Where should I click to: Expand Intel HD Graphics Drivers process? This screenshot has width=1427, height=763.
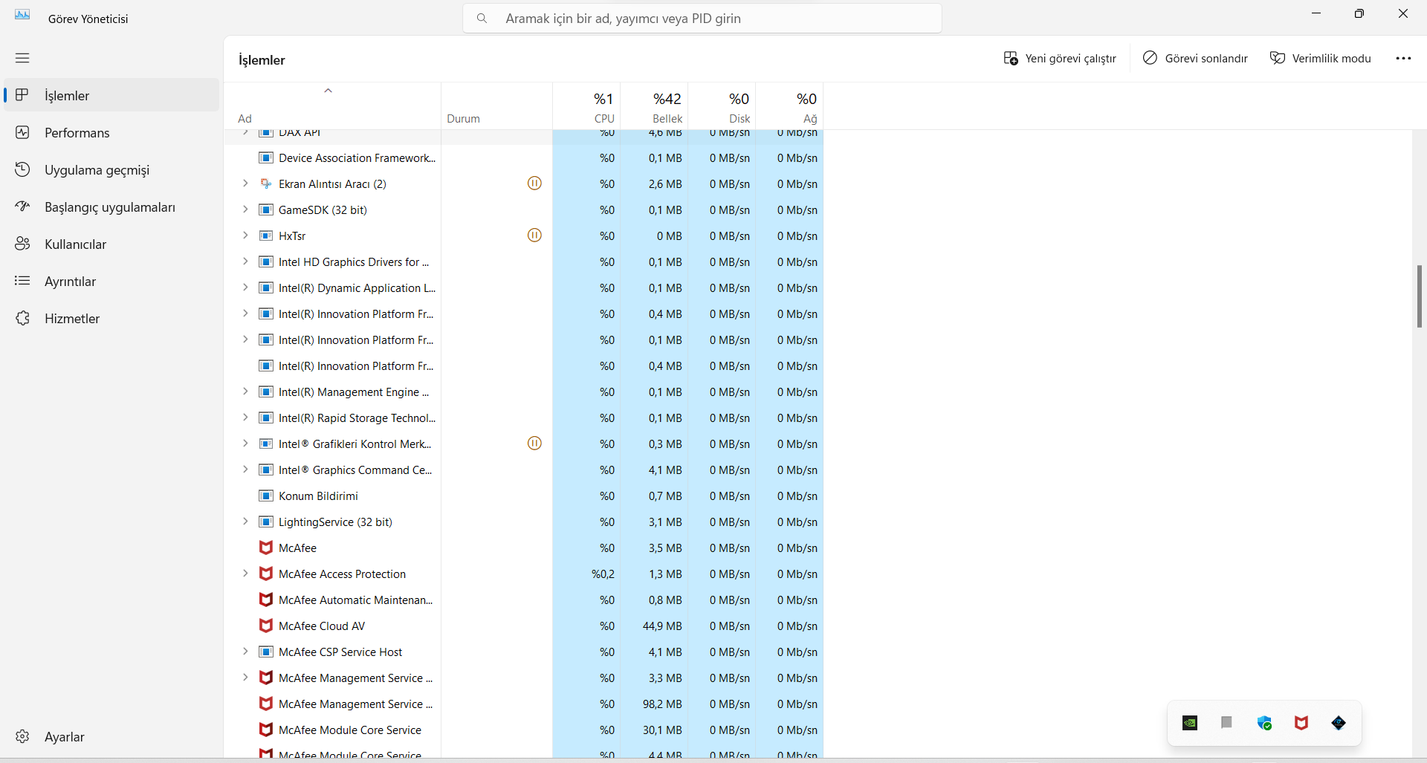[245, 262]
